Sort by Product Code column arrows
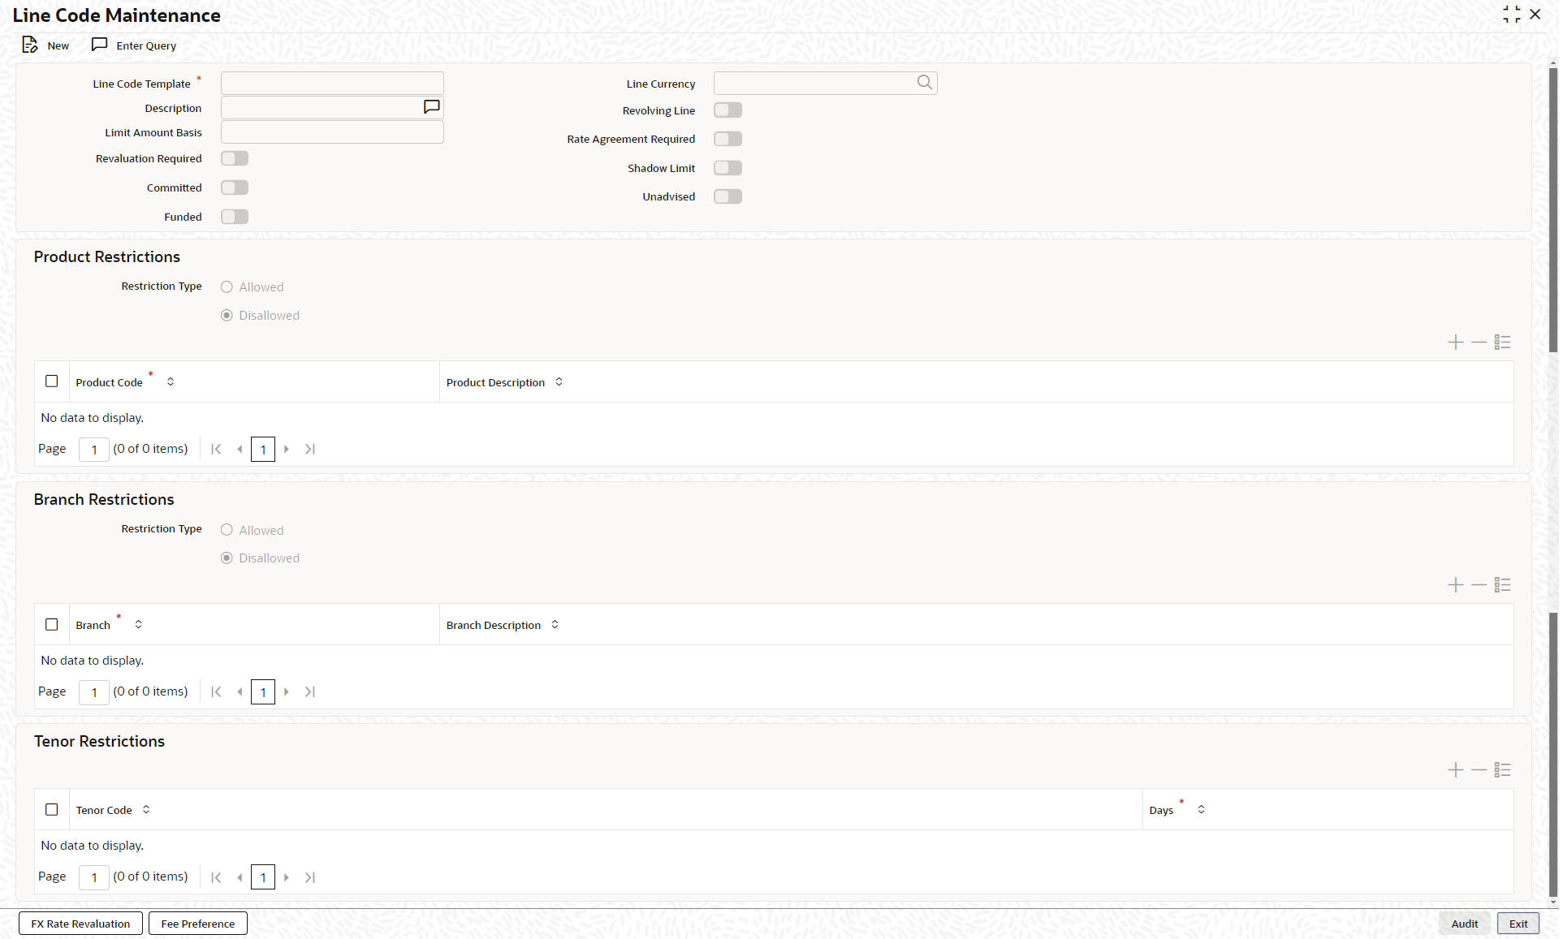 coord(171,382)
